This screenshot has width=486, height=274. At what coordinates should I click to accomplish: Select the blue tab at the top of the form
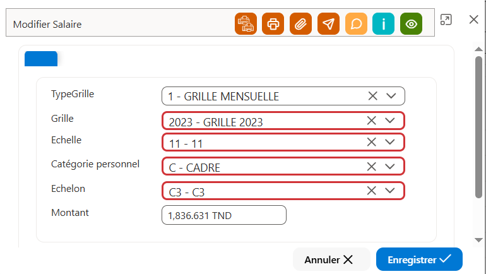(x=41, y=59)
